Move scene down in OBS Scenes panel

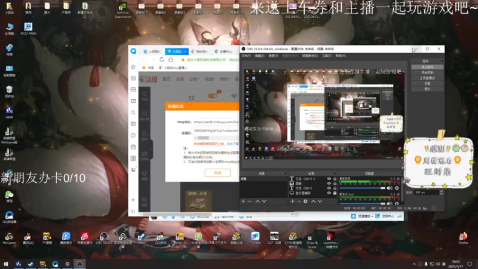pyautogui.click(x=264, y=201)
